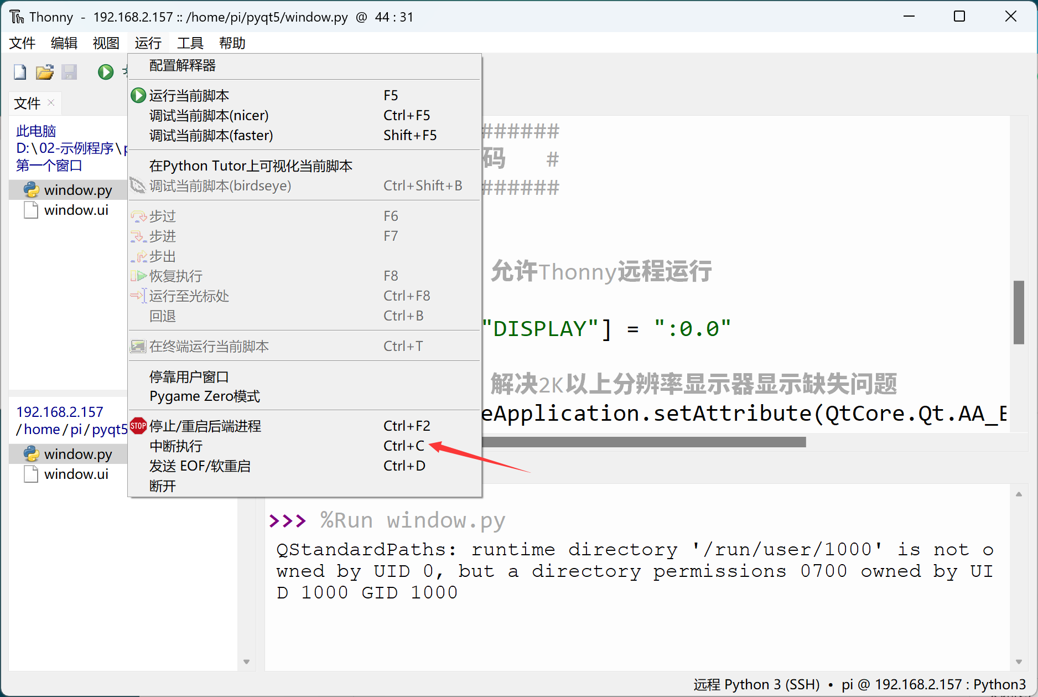The image size is (1038, 697).
Task: Choose 调试当前脚本(nicer) menu item
Action: [x=304, y=116]
